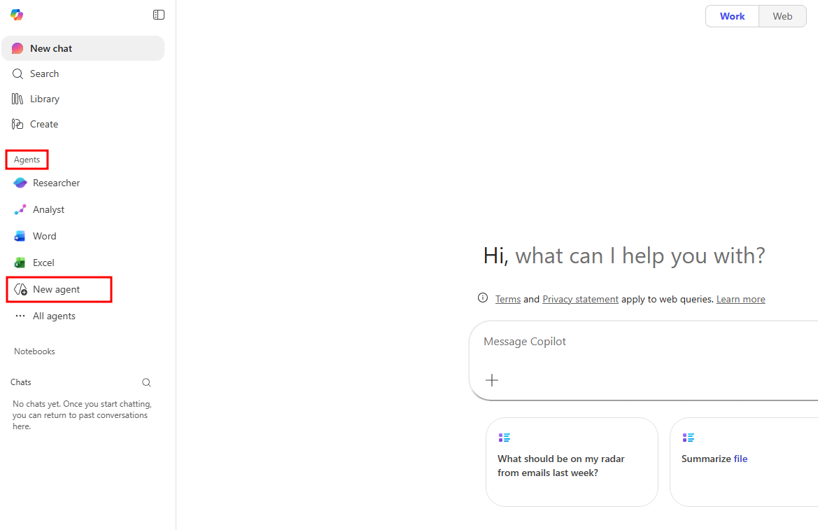The image size is (818, 530).
Task: Open Search from the sidebar
Action: 83,74
